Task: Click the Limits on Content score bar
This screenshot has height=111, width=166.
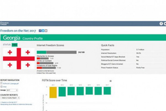Action: tap(45, 63)
